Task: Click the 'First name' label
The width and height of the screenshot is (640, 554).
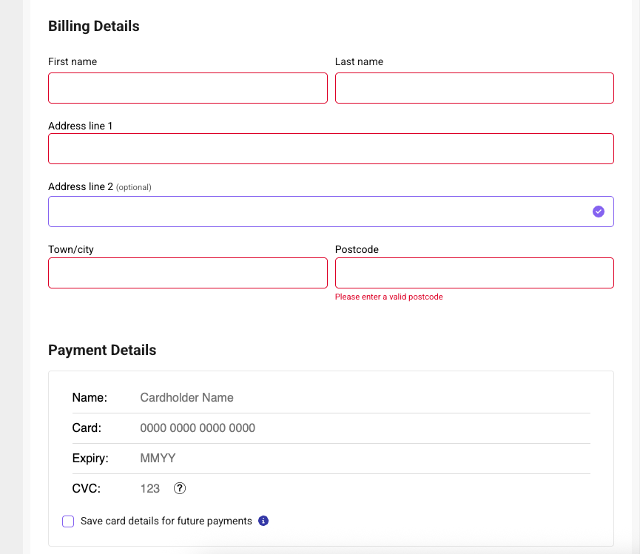Action: click(73, 61)
